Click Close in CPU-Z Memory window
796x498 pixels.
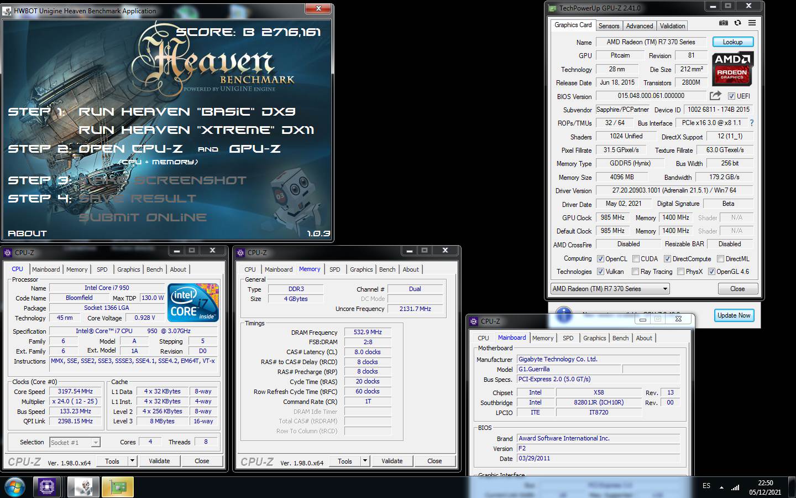pos(434,460)
